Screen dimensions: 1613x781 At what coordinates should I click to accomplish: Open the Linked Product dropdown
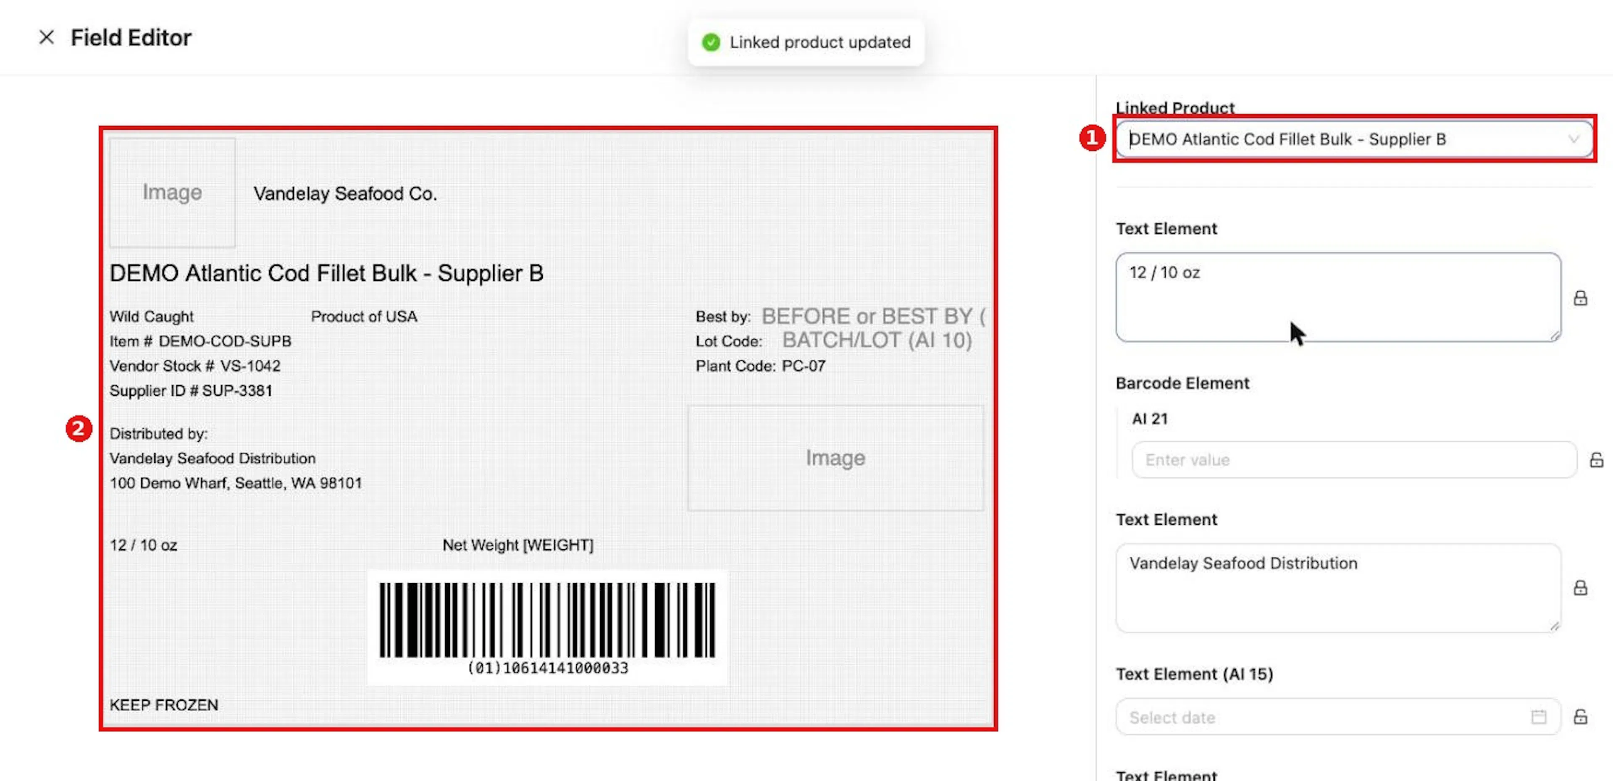pos(1354,139)
